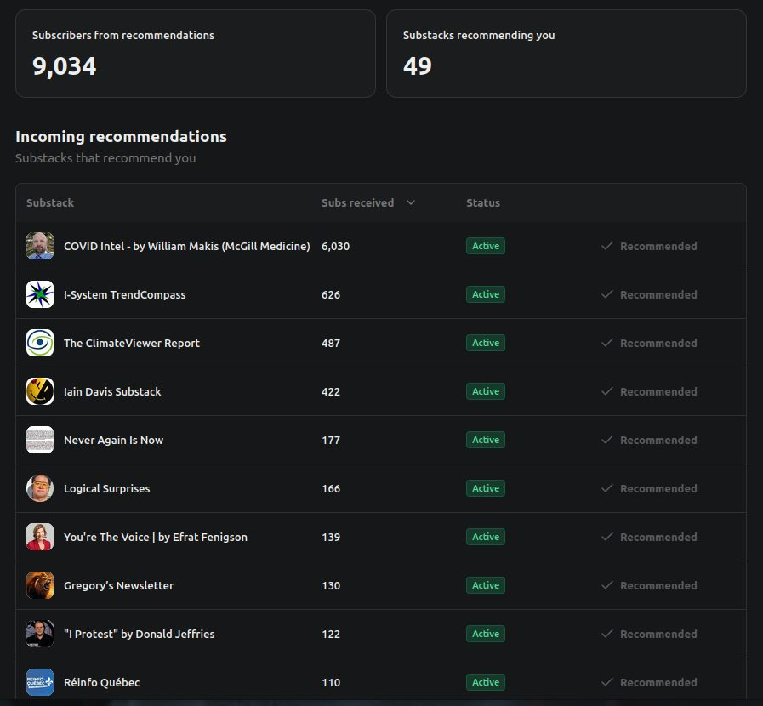Click the 110 subs received value
763x706 pixels.
pyautogui.click(x=331, y=683)
